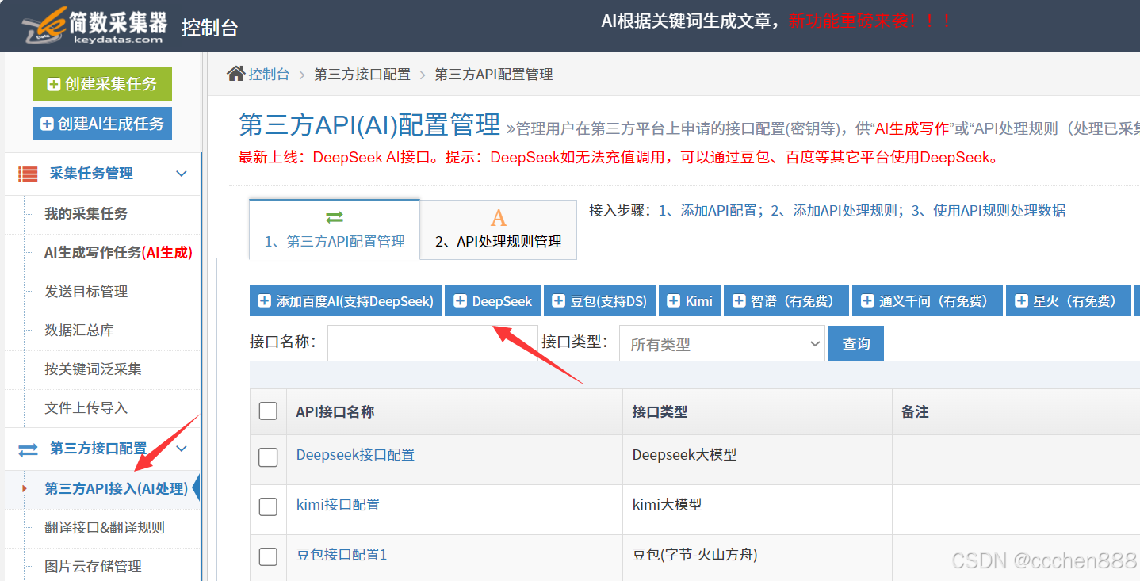Click the plus icon on 创建AI生成任务
The height and width of the screenshot is (581, 1140).
47,124
